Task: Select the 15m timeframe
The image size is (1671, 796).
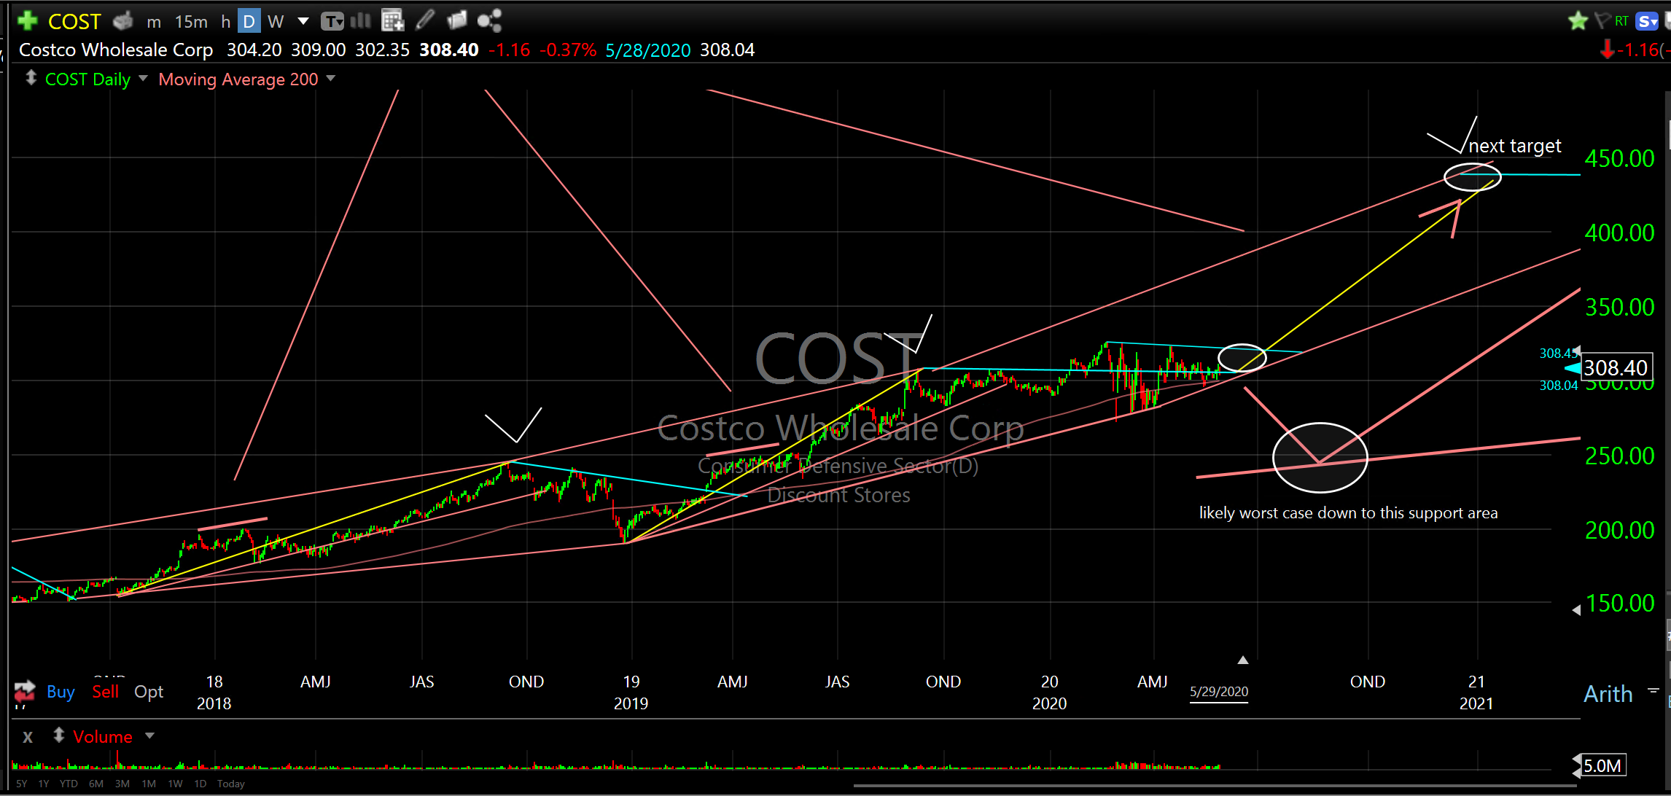Action: coord(191,21)
